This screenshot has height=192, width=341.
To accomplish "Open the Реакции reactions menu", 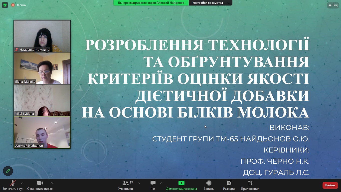I will 229,185.
